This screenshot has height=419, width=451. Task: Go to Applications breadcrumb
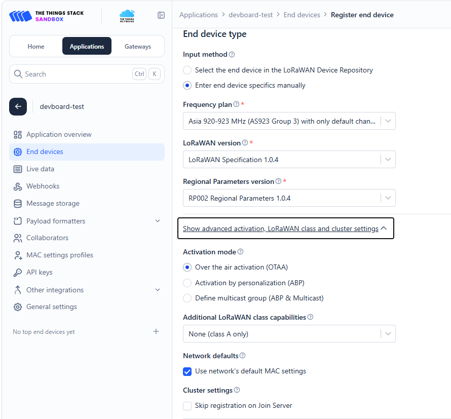pos(199,15)
